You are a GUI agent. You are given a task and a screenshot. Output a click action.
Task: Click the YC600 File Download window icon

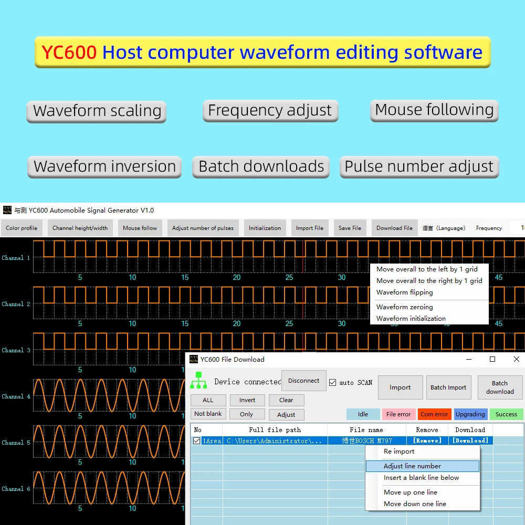(x=194, y=360)
